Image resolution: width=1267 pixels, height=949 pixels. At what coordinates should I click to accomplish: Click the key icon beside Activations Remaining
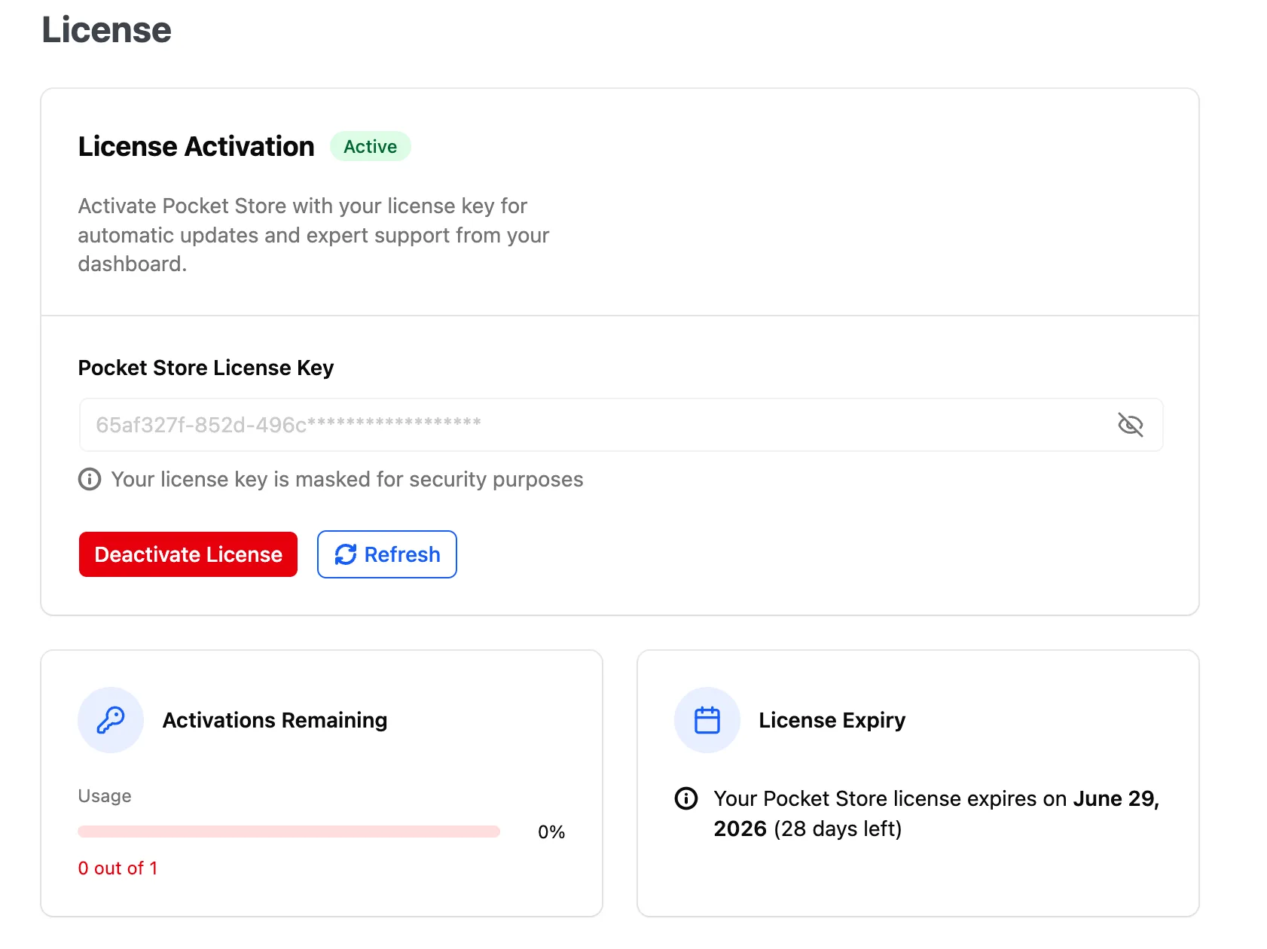click(x=111, y=720)
